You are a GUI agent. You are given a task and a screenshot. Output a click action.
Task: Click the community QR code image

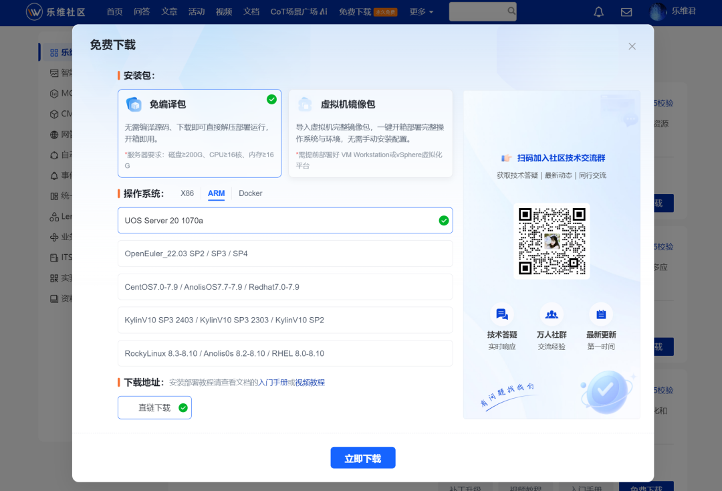tap(552, 241)
